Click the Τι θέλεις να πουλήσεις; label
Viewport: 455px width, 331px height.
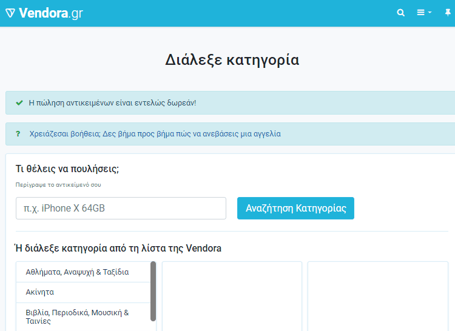click(x=67, y=169)
